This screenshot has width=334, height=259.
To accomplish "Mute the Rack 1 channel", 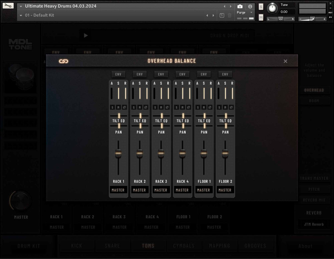I will pyautogui.click(x=118, y=107).
